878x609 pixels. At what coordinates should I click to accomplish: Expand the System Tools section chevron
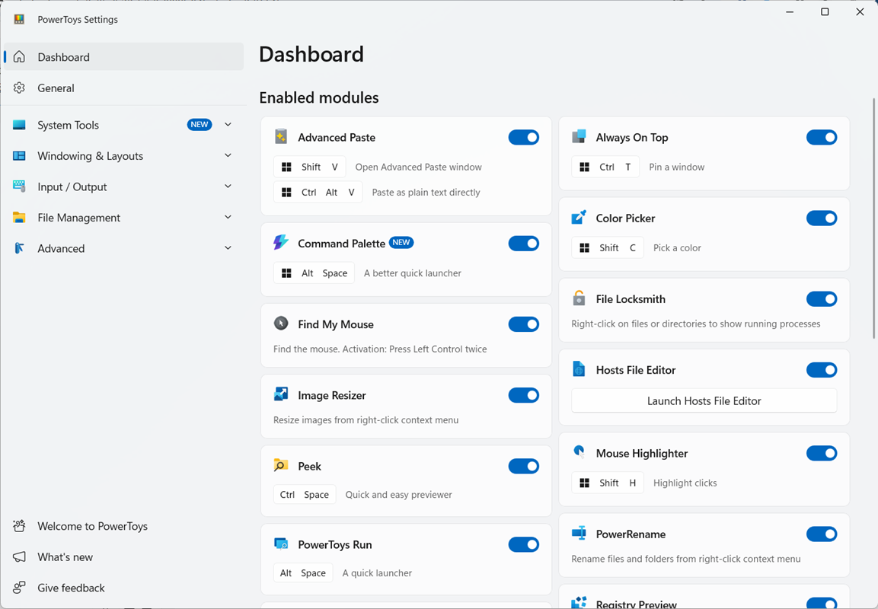coord(228,124)
